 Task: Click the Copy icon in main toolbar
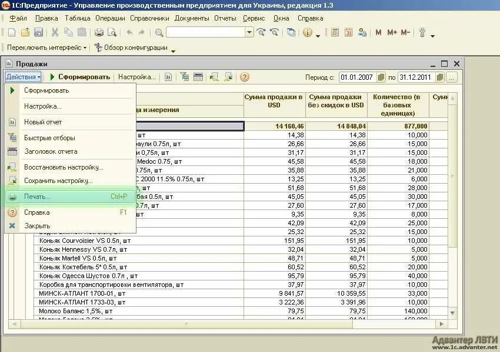pyautogui.click(x=68, y=32)
